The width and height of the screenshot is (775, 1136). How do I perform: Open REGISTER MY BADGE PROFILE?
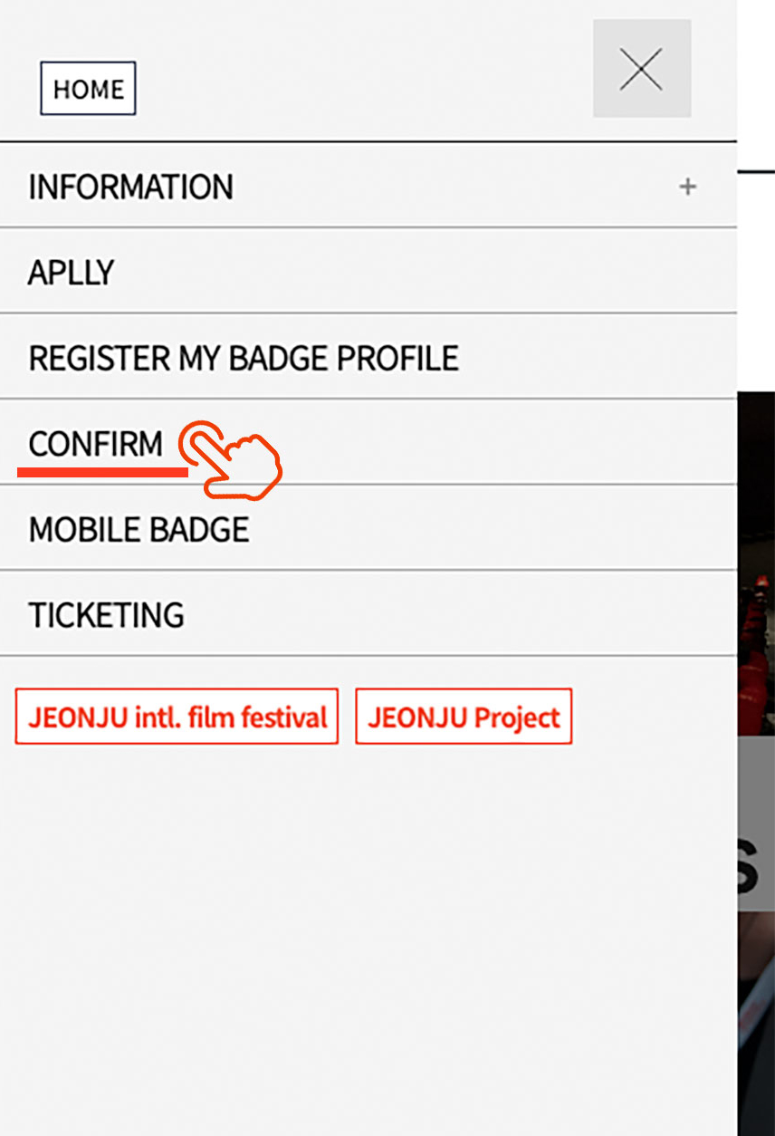point(244,359)
